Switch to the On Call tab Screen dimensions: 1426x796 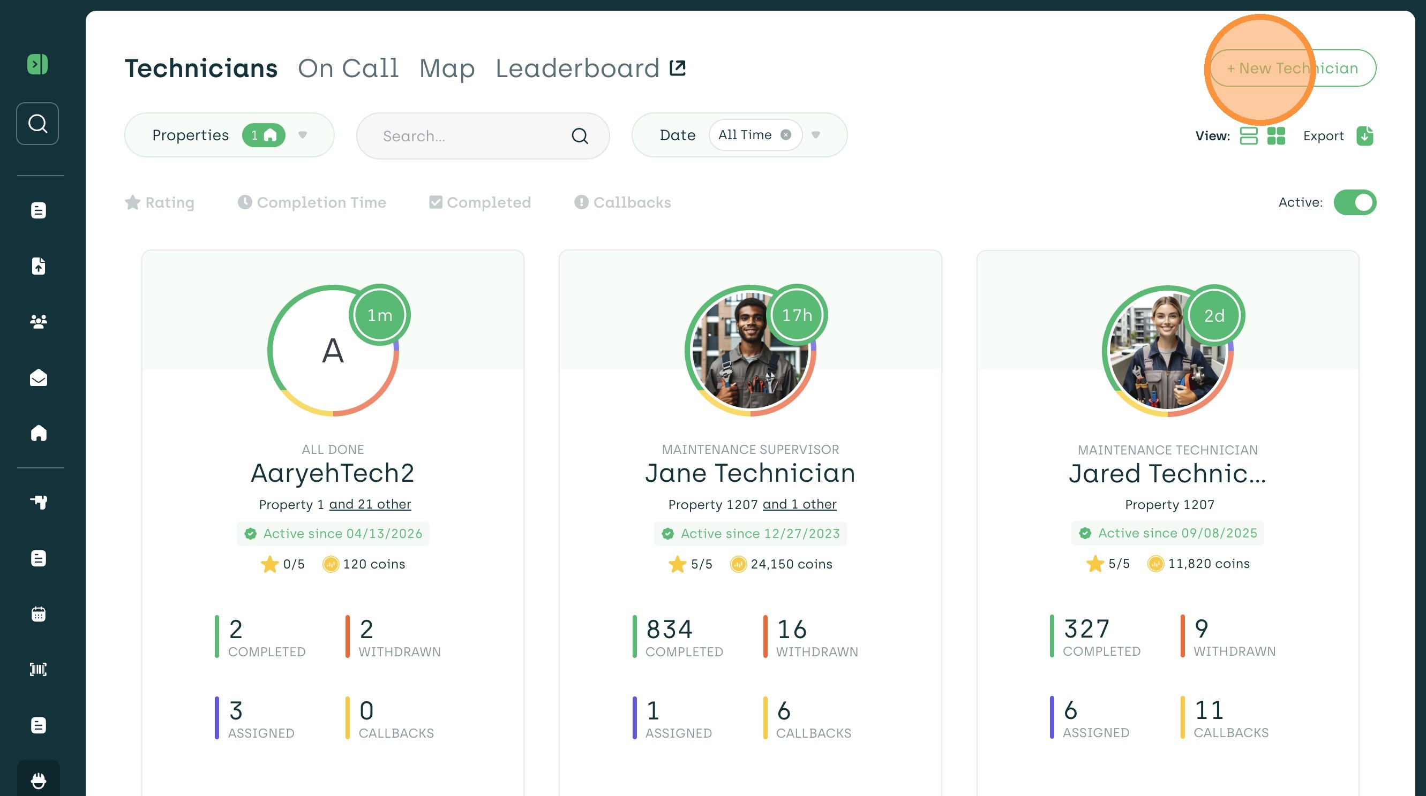click(x=348, y=69)
